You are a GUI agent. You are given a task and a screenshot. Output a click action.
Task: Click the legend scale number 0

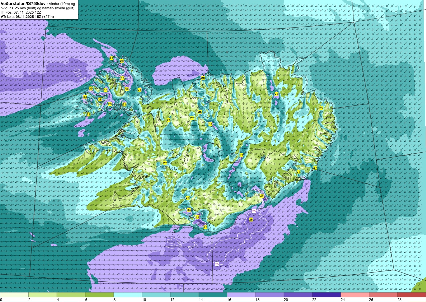tap(1, 300)
